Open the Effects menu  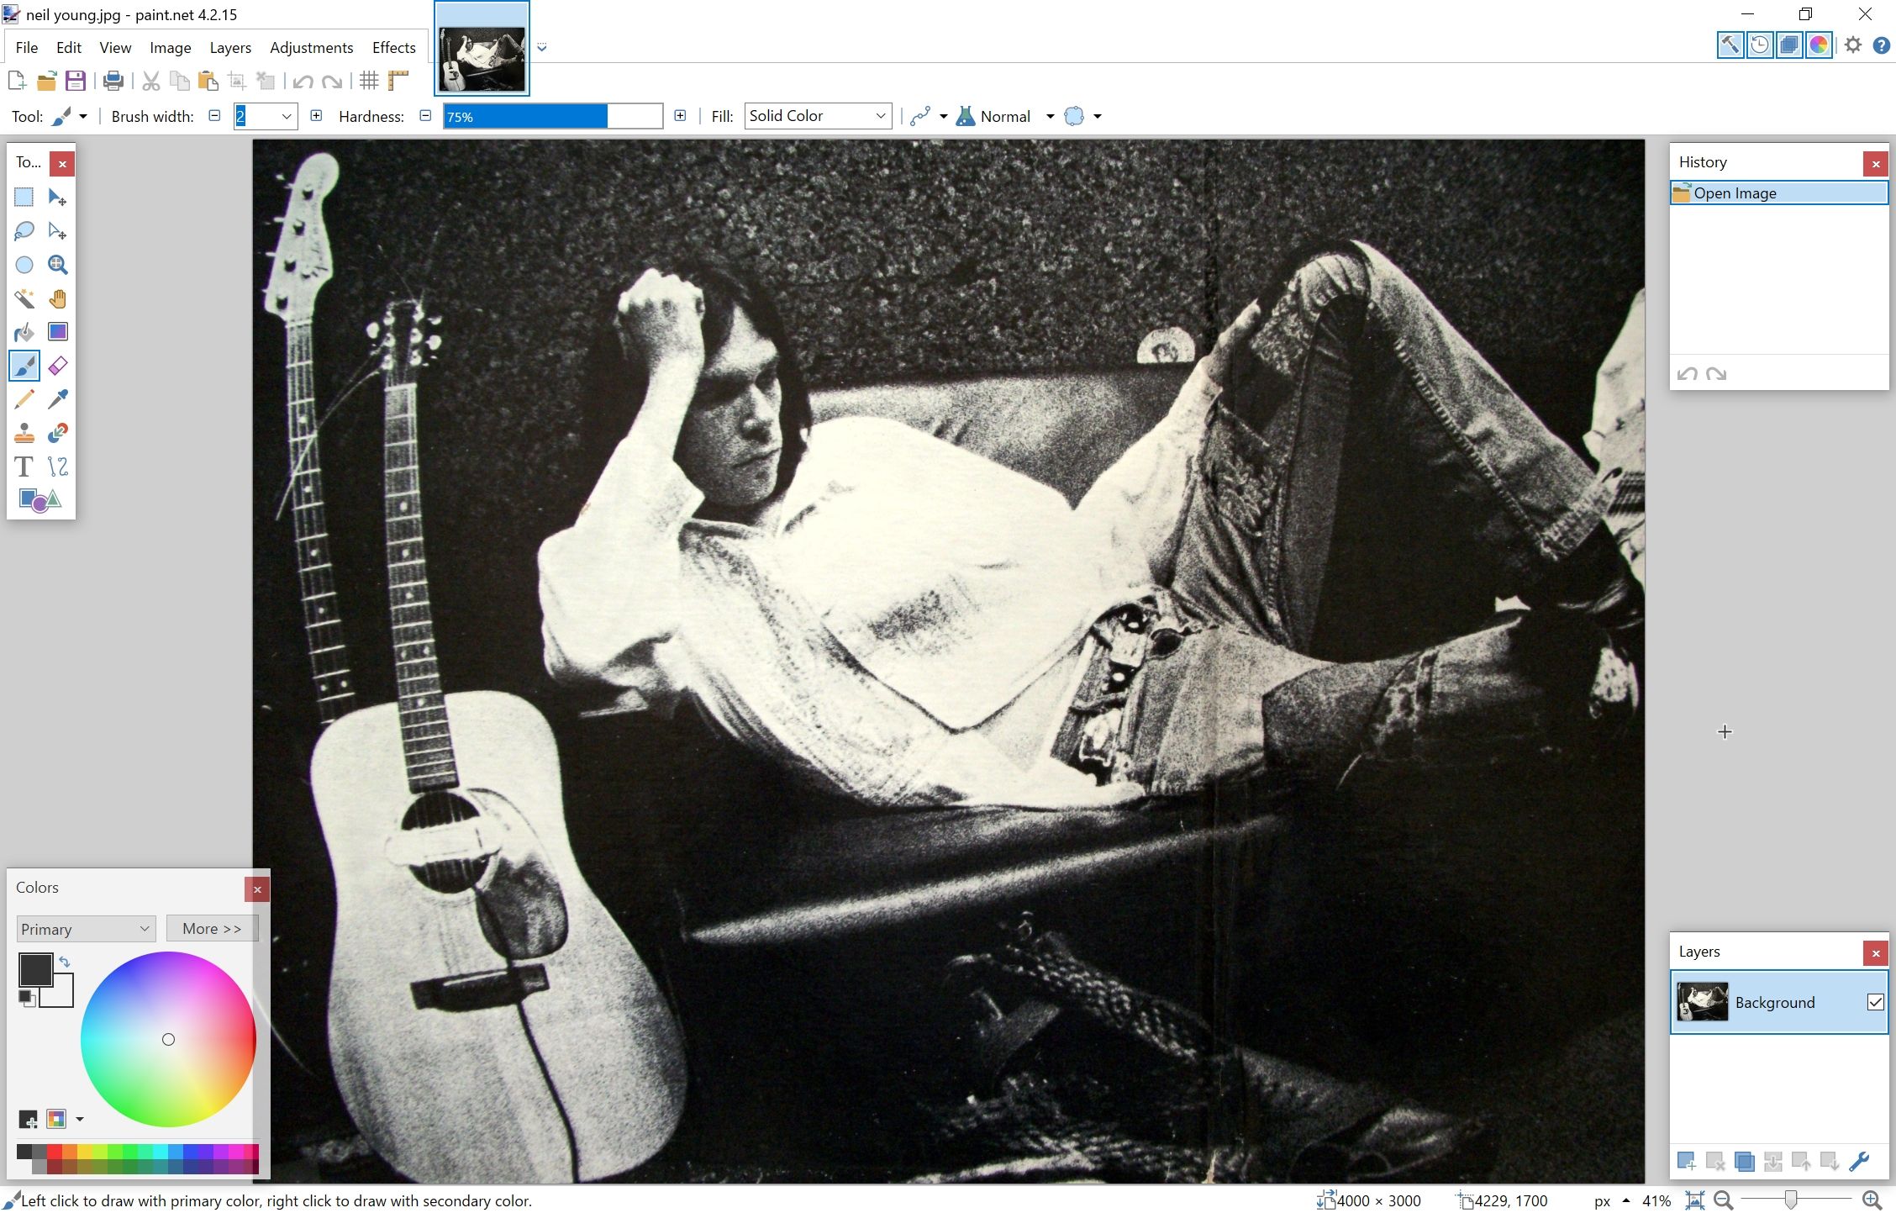(394, 45)
